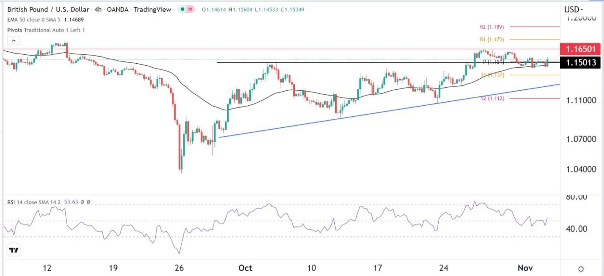Click the red 1.16501 price label
Screen dimensions: 604x276
pyautogui.click(x=580, y=49)
